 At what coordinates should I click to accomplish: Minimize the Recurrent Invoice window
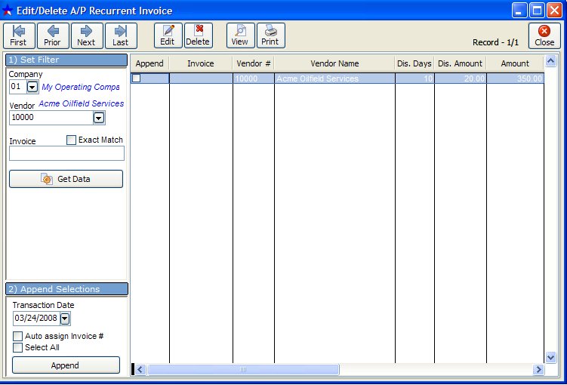pyautogui.click(x=519, y=11)
